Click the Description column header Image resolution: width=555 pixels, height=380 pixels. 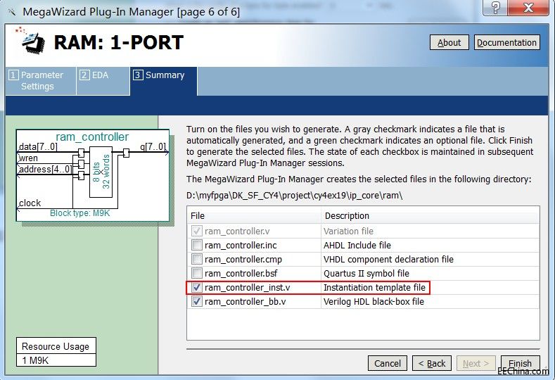tap(430, 215)
